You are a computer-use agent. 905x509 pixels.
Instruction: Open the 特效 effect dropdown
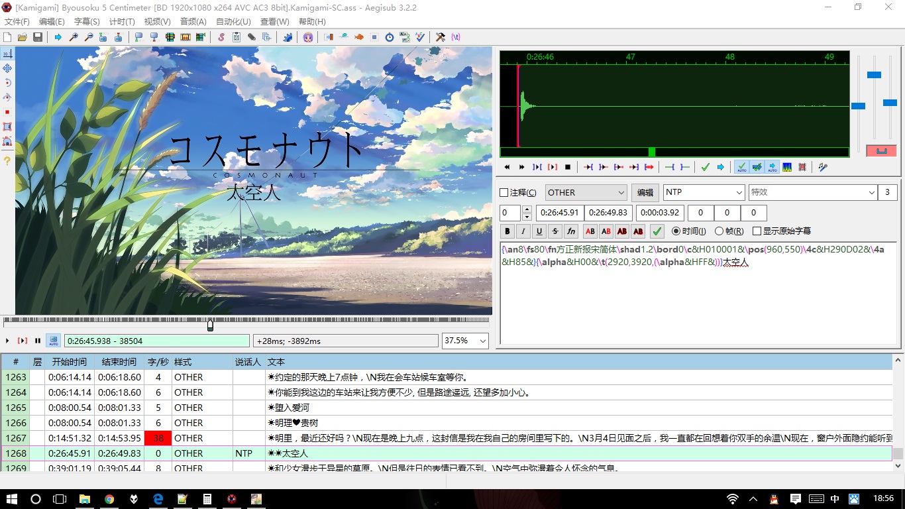click(813, 192)
